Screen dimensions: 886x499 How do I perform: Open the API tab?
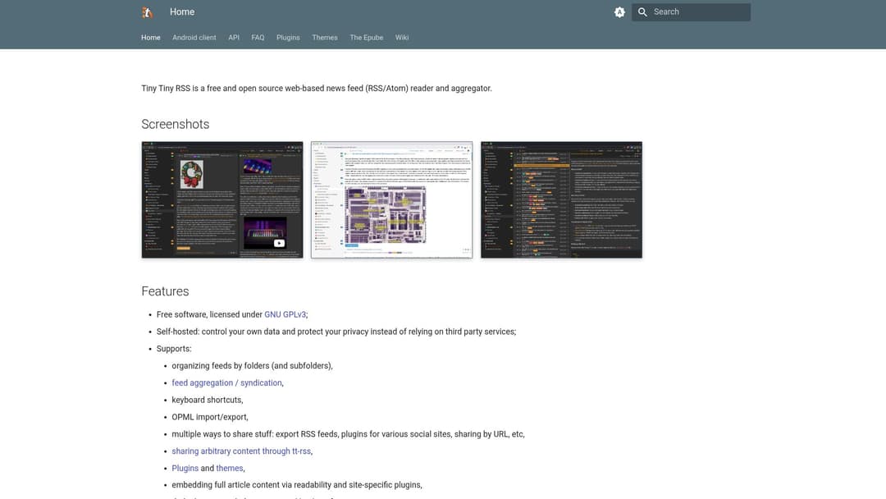coord(234,37)
